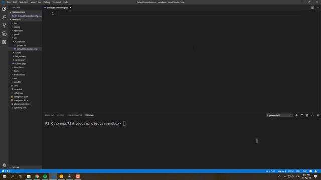Close the terminal panel
Screen dimensions: 321x180
318,115
